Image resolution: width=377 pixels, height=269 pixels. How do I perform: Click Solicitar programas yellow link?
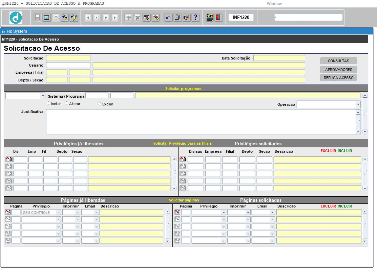click(x=183, y=89)
